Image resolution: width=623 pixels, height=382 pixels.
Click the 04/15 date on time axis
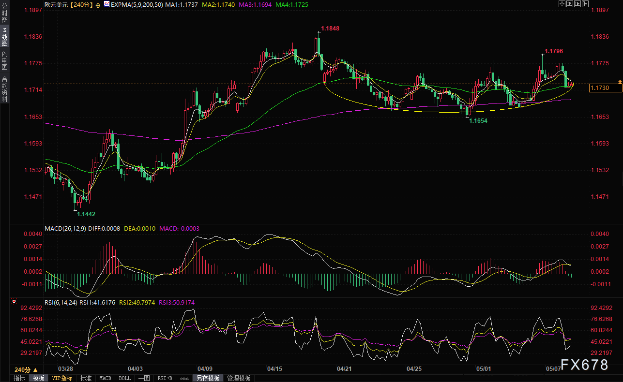(274, 369)
